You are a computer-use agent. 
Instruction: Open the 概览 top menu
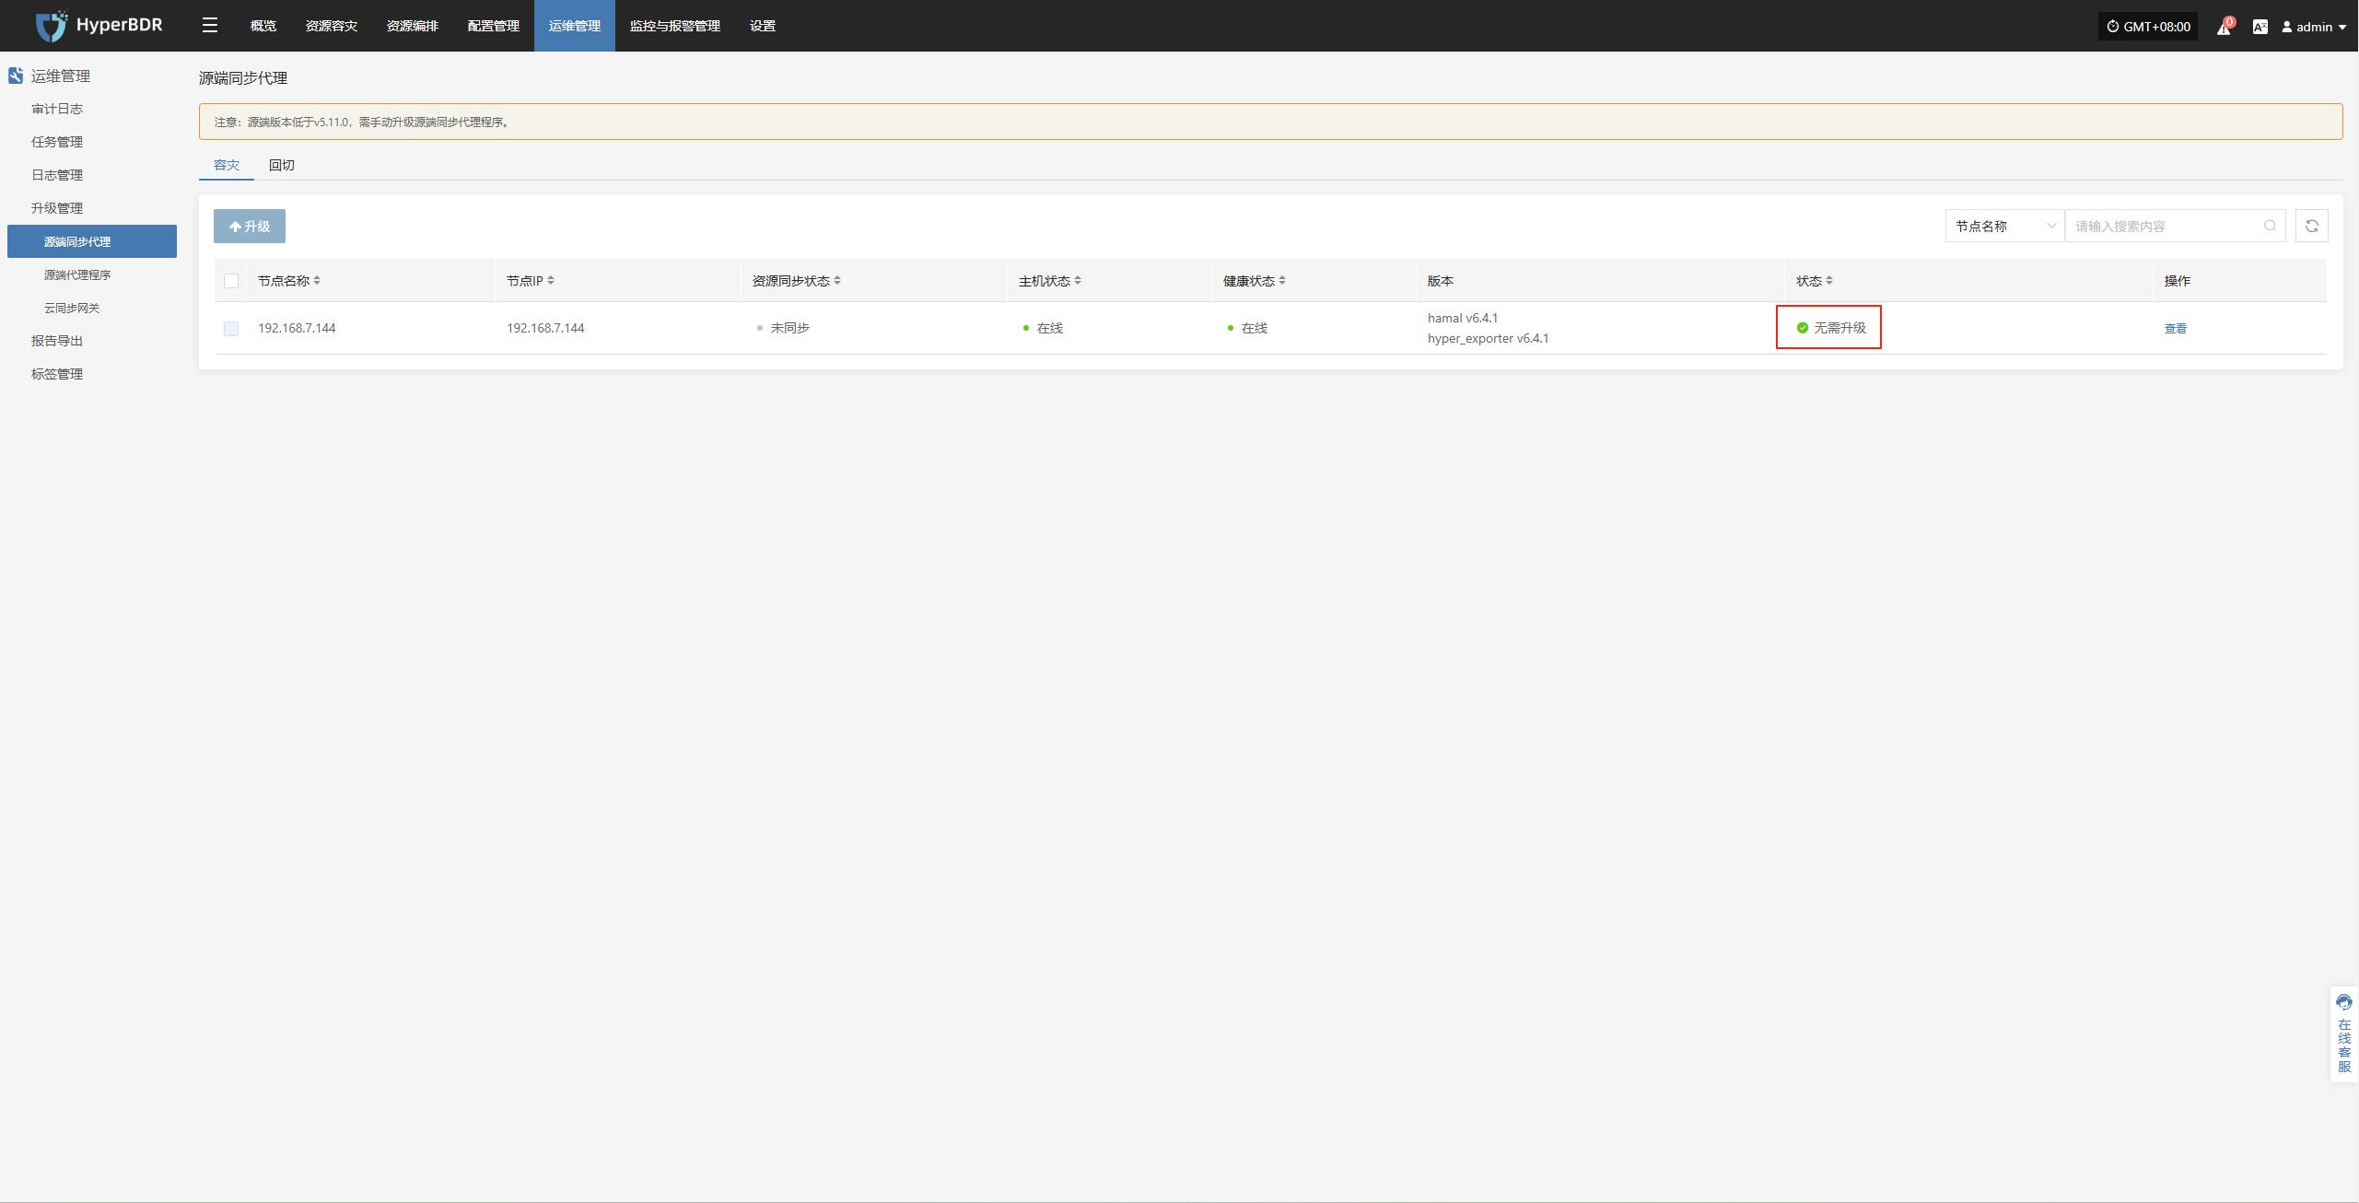click(263, 26)
